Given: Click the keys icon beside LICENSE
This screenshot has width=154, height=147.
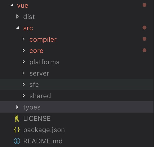Looking at the screenshot, I should (17, 118).
